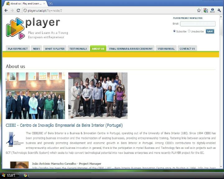Click the browser forward arrow

pyautogui.click(x=12, y=10)
